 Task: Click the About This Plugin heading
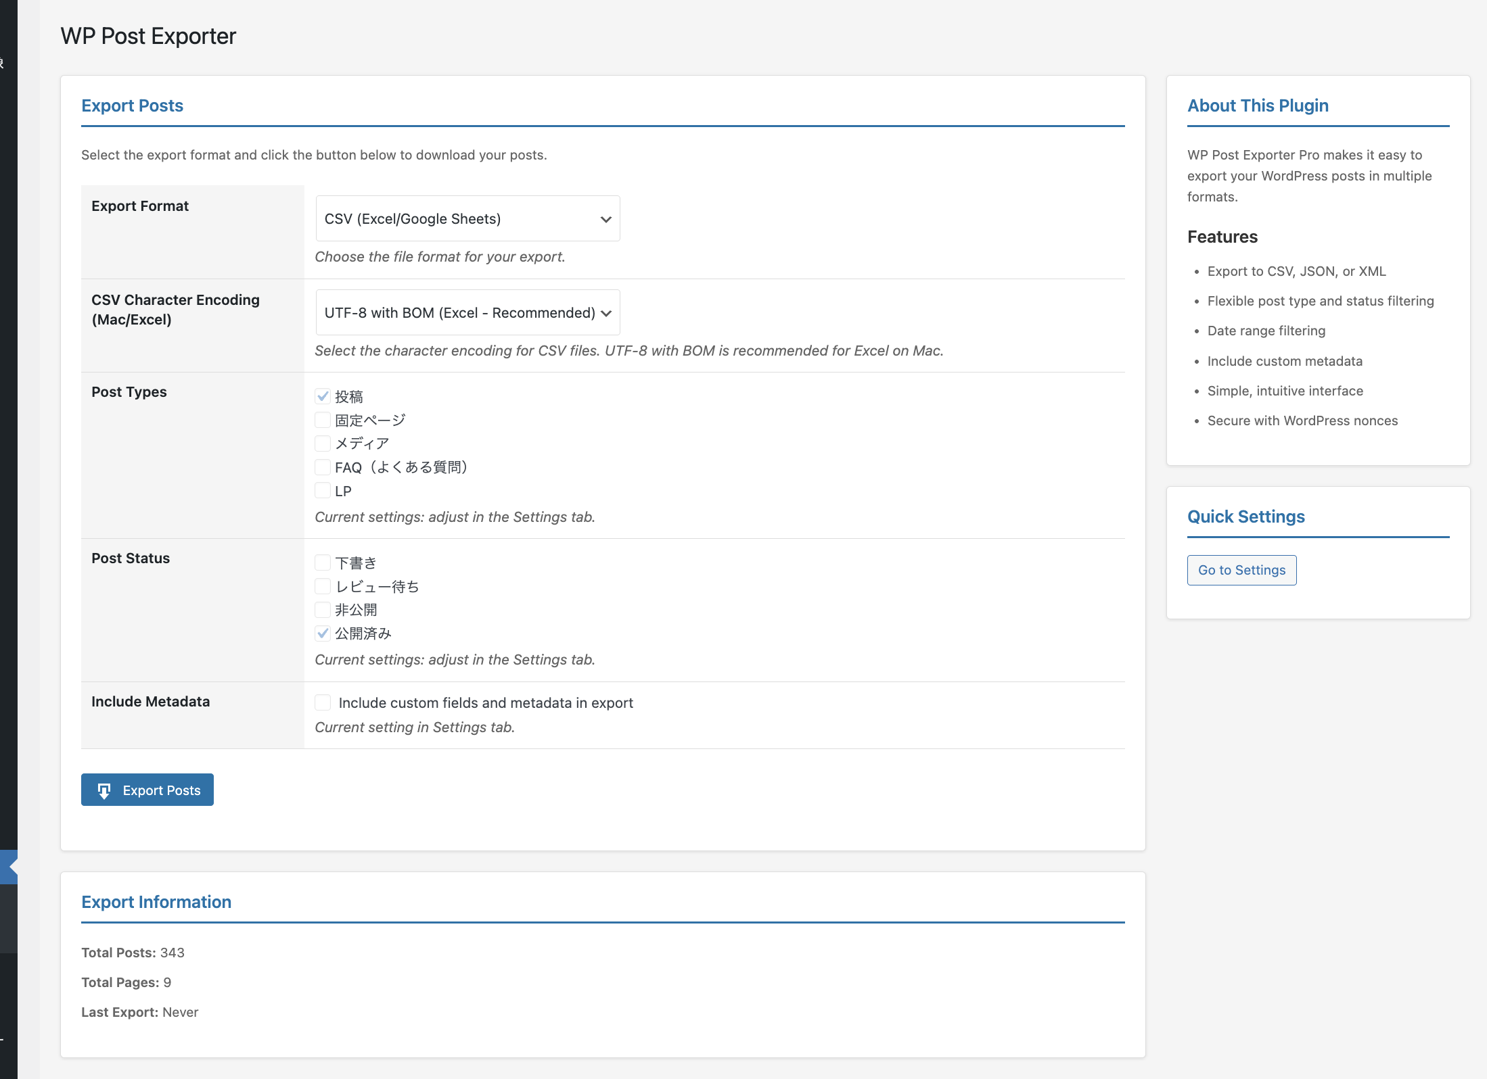click(x=1258, y=105)
